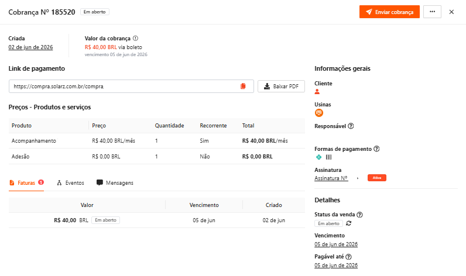Switch to the Eventos tab

[70, 183]
